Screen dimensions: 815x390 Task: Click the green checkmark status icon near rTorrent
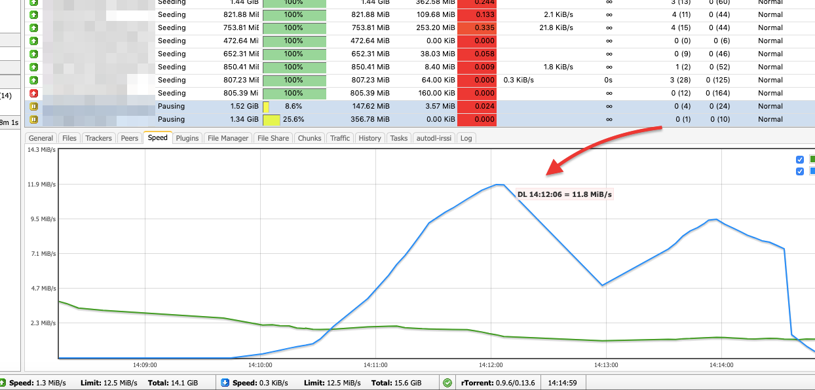(x=447, y=383)
